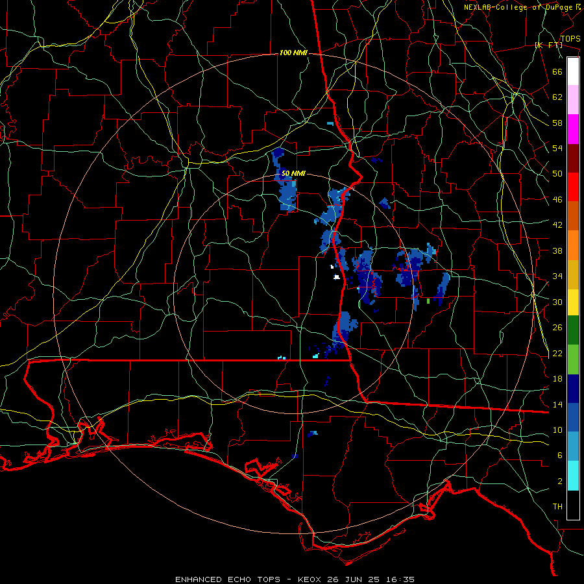Click the 'K FT' legend unit label

[548, 45]
